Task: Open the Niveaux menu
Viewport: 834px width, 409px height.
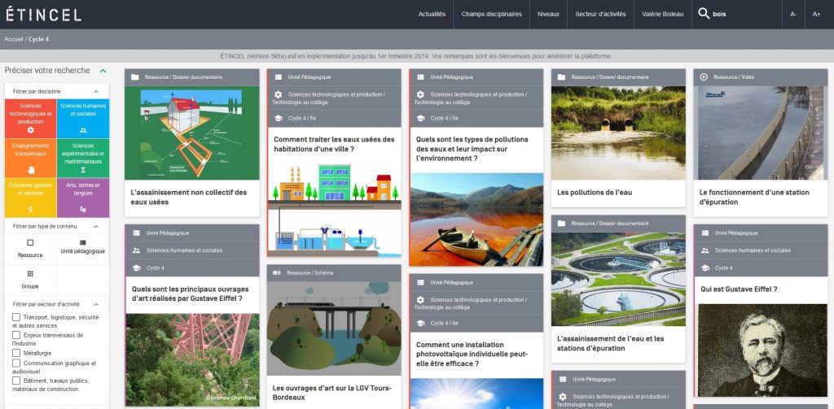Action: click(x=548, y=15)
